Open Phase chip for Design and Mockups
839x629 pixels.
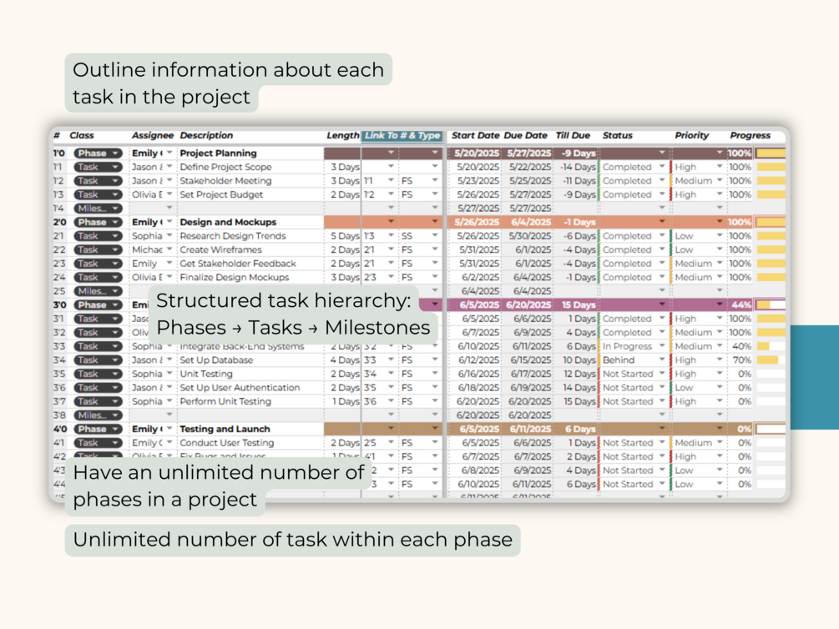pos(98,222)
